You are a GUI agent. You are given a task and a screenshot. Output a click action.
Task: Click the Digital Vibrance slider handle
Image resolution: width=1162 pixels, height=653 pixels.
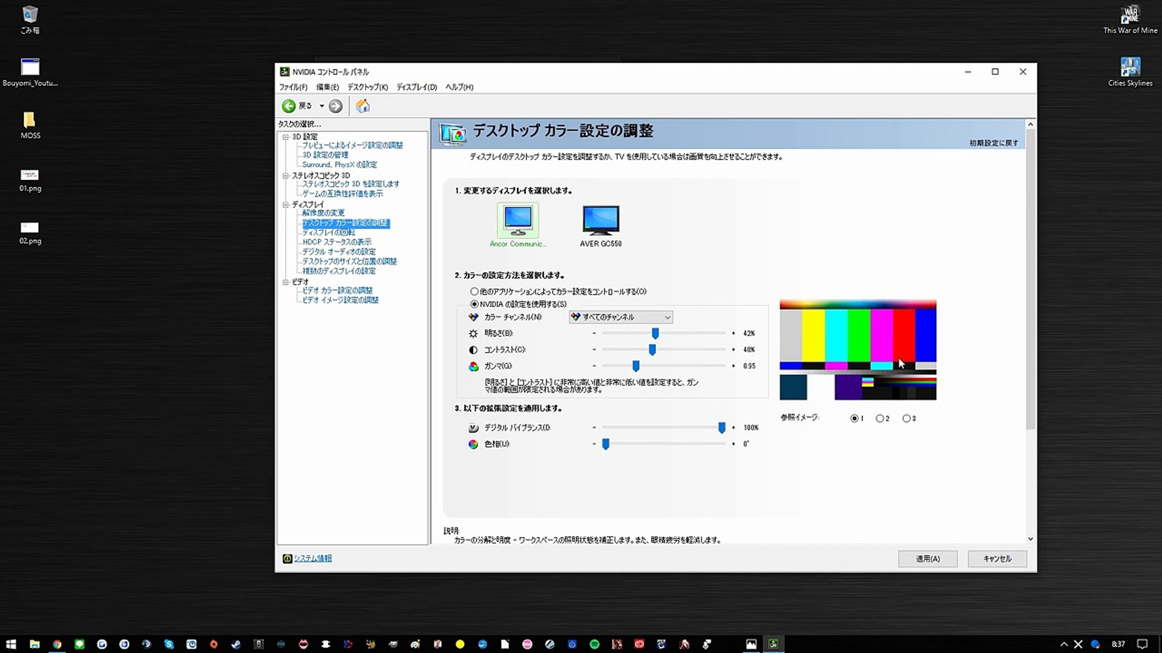point(721,427)
